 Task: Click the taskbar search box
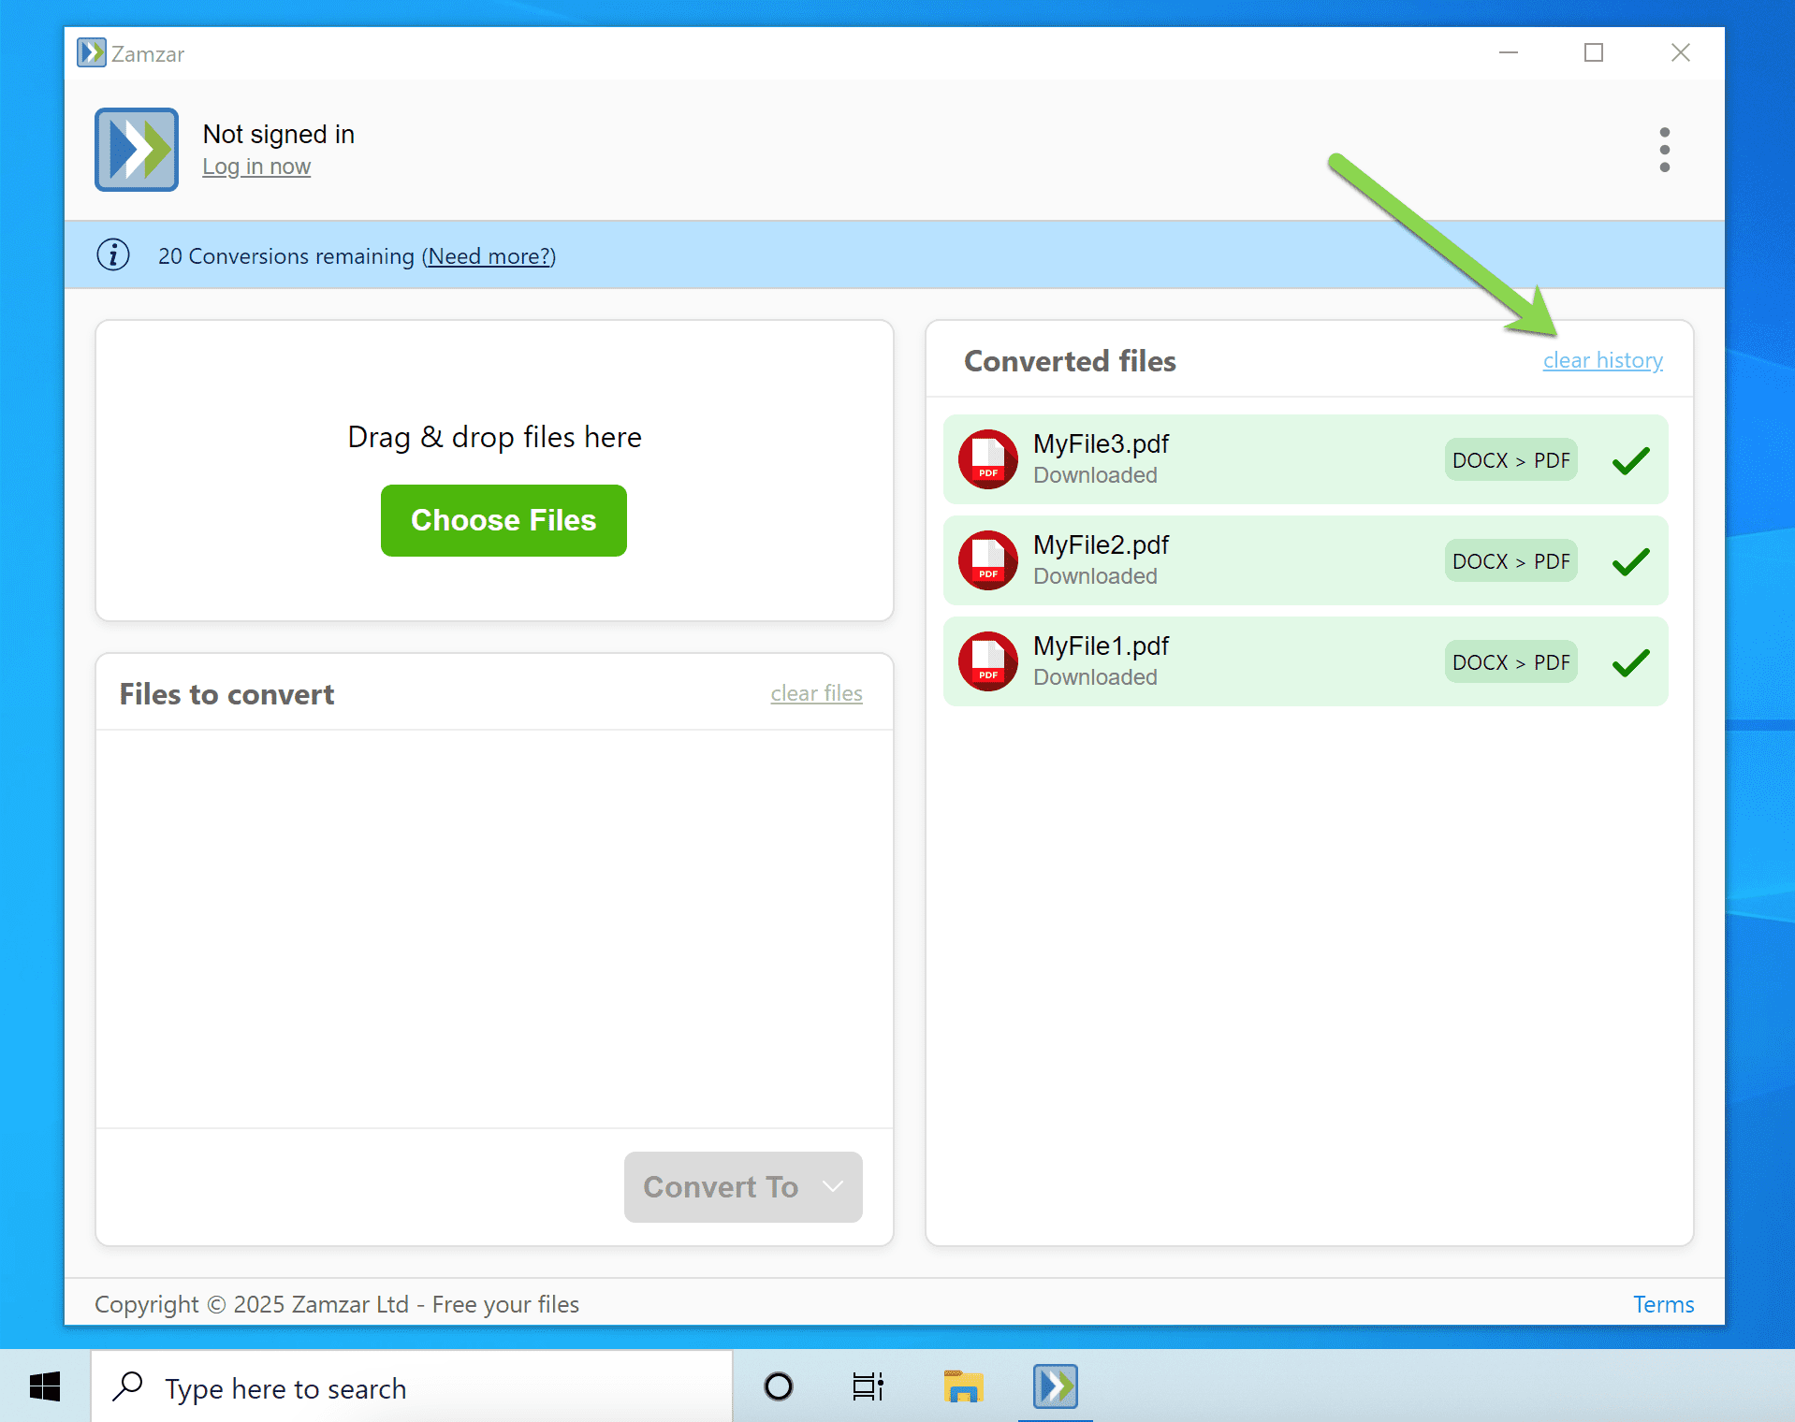412,1388
